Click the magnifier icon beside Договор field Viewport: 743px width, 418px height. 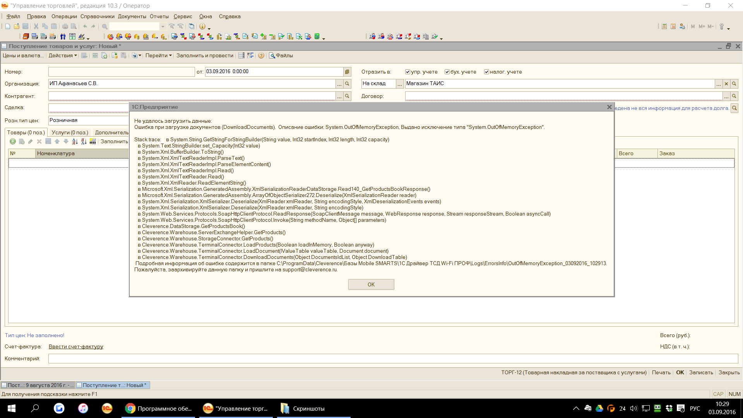coord(734,96)
